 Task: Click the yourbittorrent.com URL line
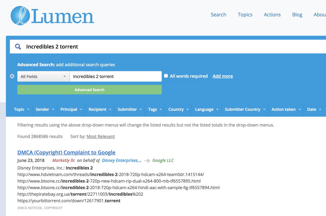69,201
